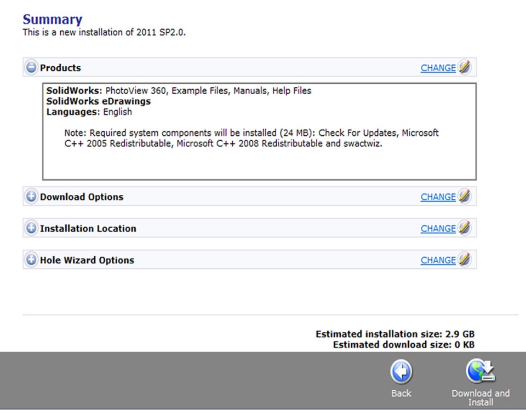Expand the Installation Location section

point(31,228)
